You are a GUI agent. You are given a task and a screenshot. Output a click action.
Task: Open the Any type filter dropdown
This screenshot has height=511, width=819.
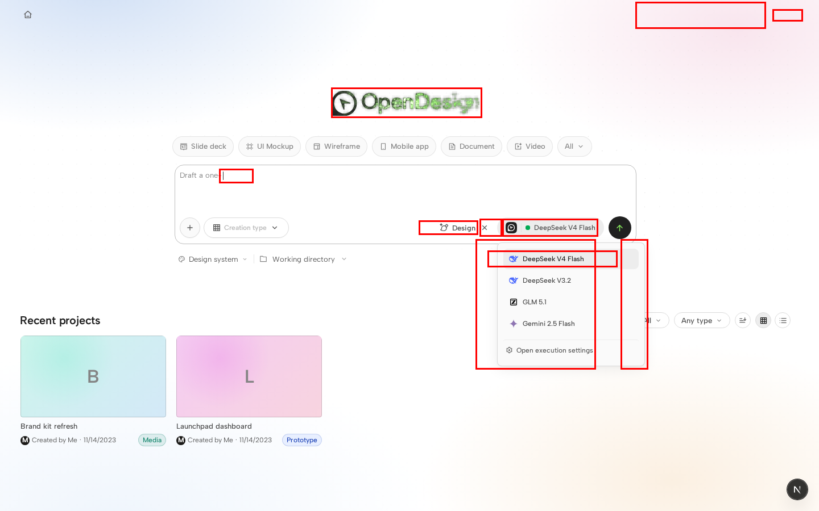(702, 321)
